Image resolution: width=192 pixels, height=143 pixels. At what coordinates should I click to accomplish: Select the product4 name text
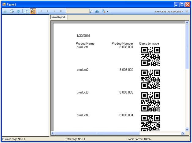tap(83, 115)
